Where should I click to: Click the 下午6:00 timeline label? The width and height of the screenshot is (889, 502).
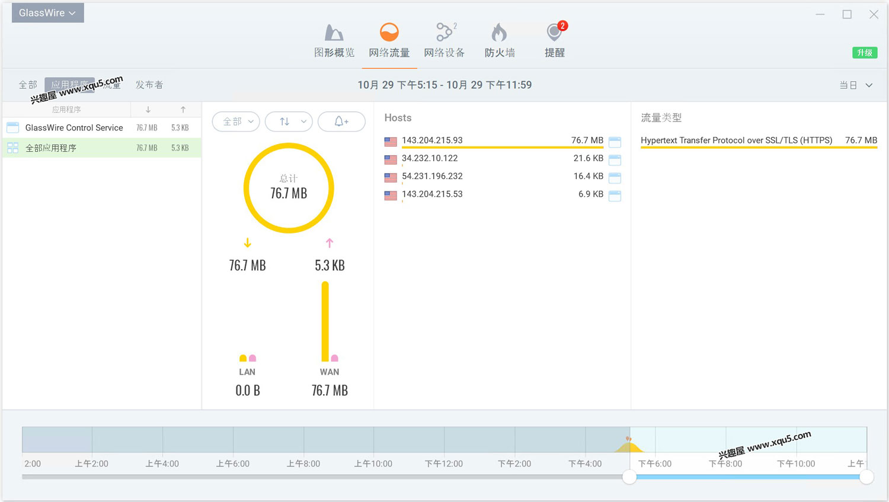[x=655, y=463]
